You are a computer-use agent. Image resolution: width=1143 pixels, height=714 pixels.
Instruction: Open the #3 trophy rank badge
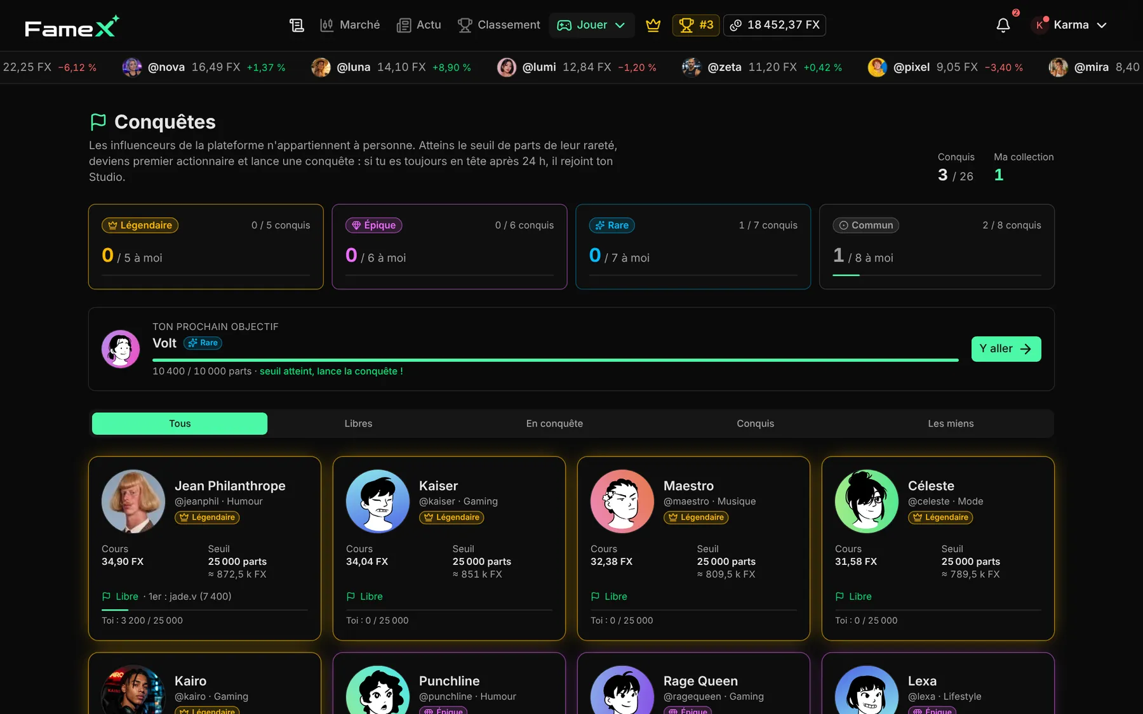tap(696, 25)
